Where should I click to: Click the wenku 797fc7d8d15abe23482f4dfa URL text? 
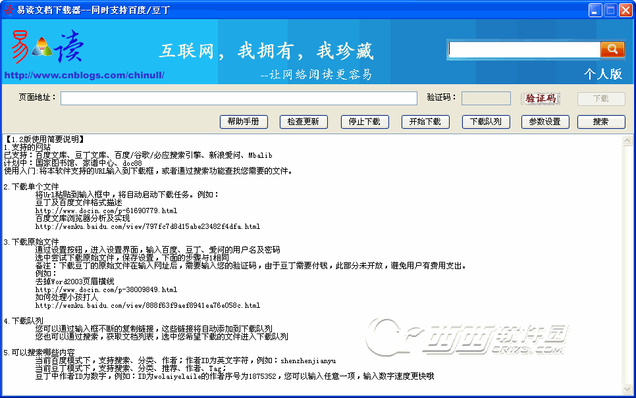tap(147, 226)
